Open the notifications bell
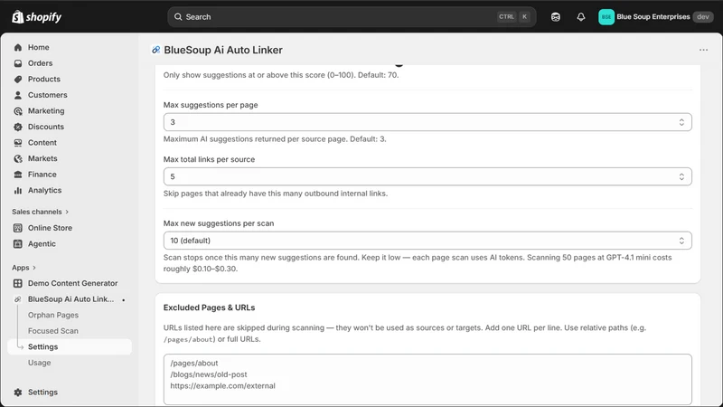 [581, 17]
